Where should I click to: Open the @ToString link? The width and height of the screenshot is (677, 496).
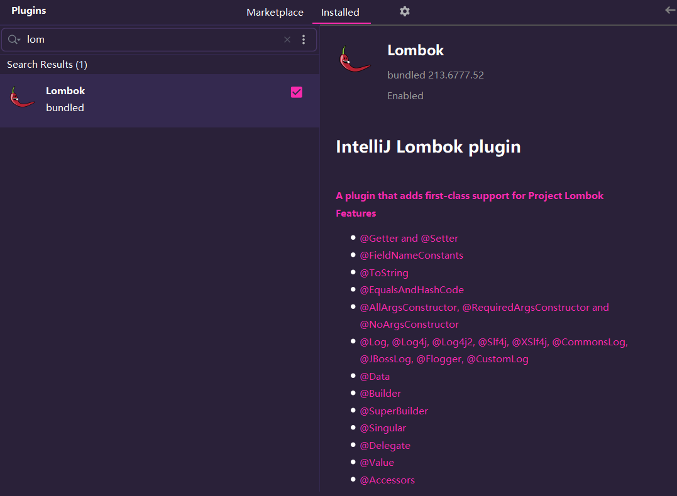point(384,273)
